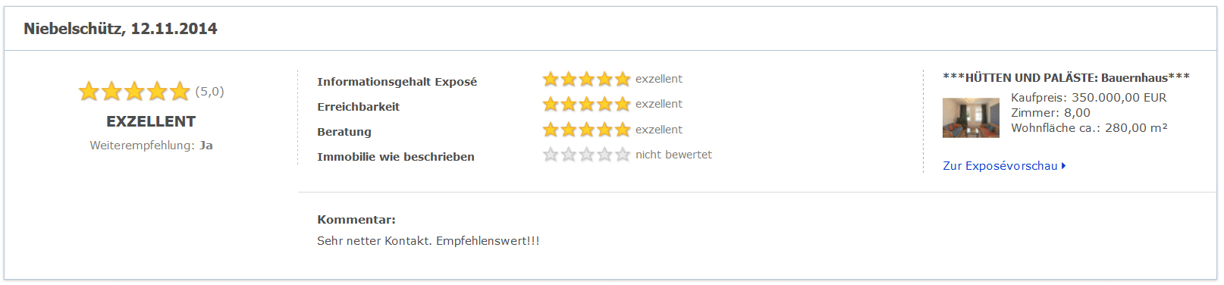This screenshot has height=285, width=1224.
Task: Click the overall five-star rating stars
Action: [134, 92]
